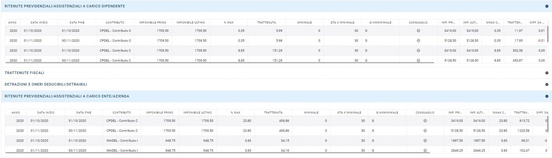Viewport: 552px width, 158px height.
Task: Select the cumulative value 68,31
Action: 525,140
